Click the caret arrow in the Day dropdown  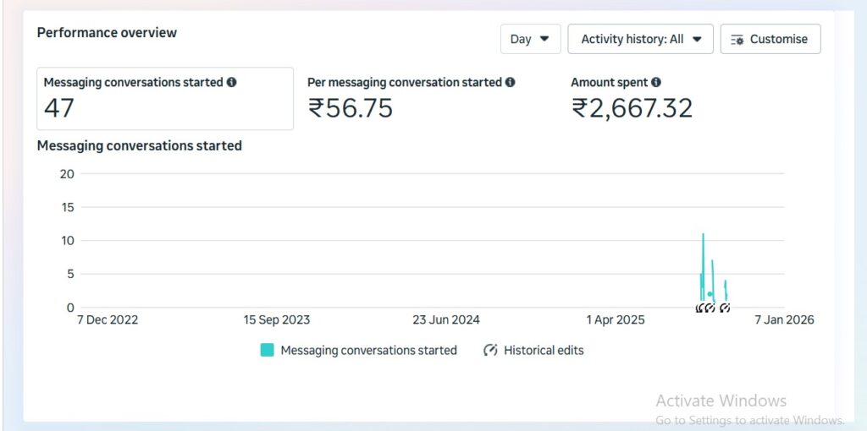click(x=544, y=39)
